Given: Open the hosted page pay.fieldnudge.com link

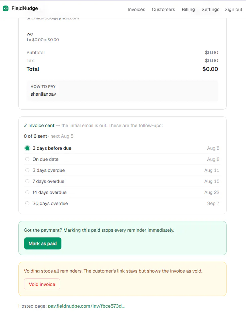Looking at the screenshot, I should click(86, 306).
